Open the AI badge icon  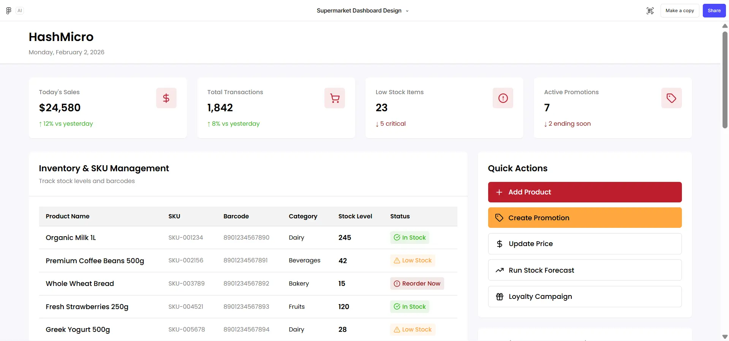20,11
